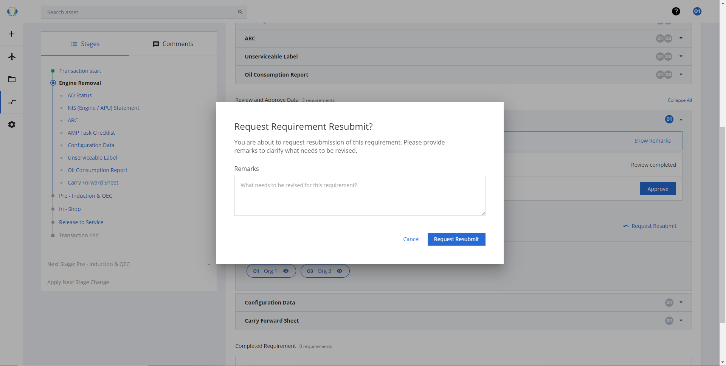Click Collapse All link
The width and height of the screenshot is (726, 366).
pos(679,100)
